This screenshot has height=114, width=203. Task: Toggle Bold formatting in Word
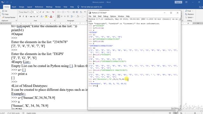20,16
